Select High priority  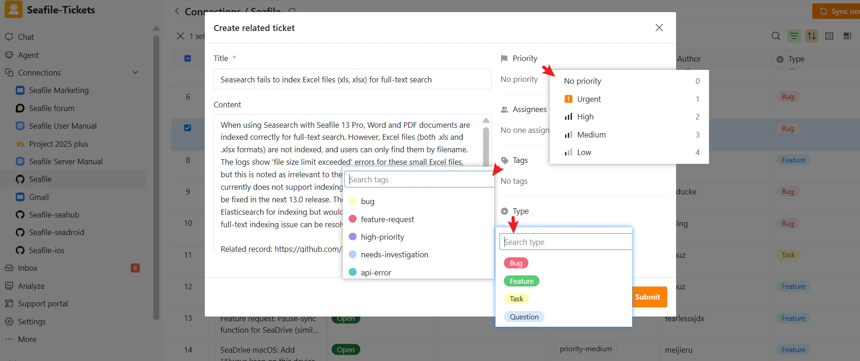[x=629, y=117]
